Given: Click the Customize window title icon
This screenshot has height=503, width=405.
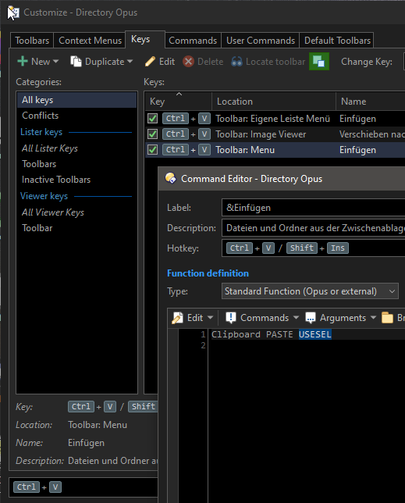Looking at the screenshot, I should pyautogui.click(x=13, y=12).
